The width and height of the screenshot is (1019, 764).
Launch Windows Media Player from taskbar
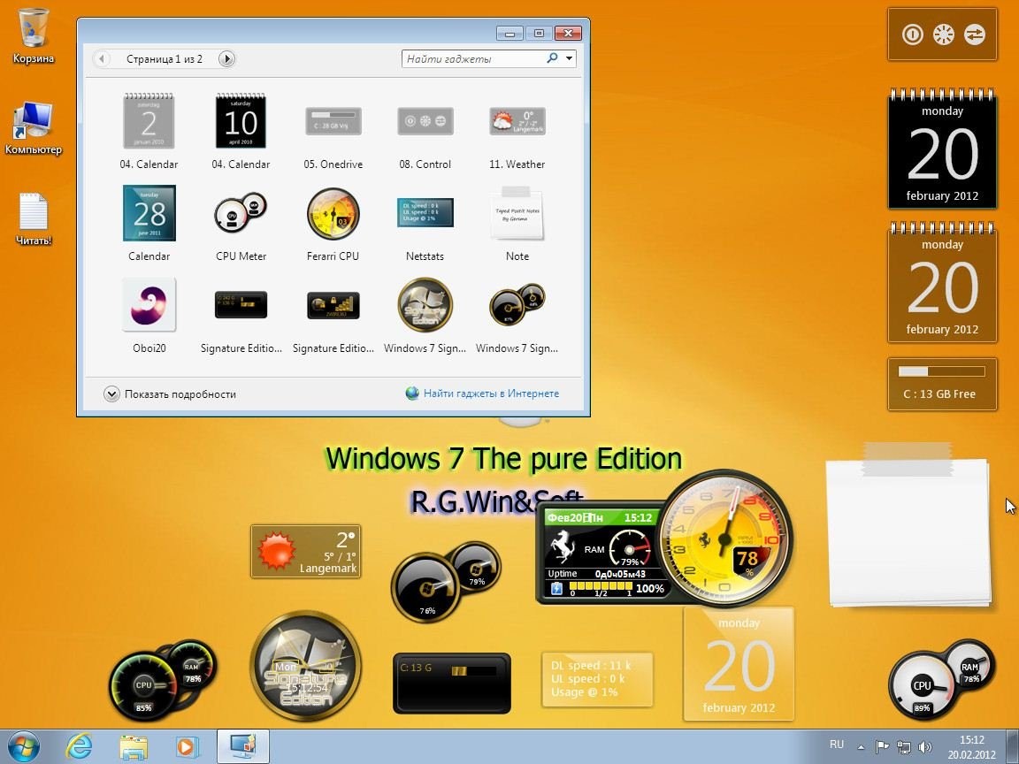coord(188,746)
